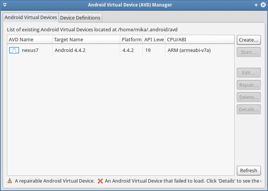Image resolution: width=268 pixels, height=191 pixels.
Task: Click the yellow warning triangle icon
Action: tap(10, 181)
